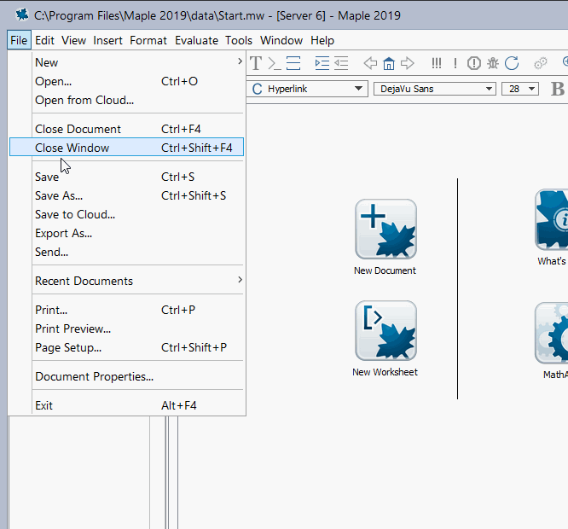This screenshot has height=529, width=568.
Task: Open the New Document icon
Action: coord(385,229)
